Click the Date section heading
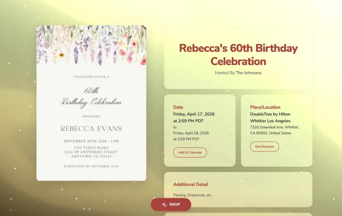This screenshot has width=342, height=216. [178, 107]
